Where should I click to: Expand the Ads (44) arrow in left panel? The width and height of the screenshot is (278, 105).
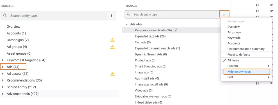[3, 67]
